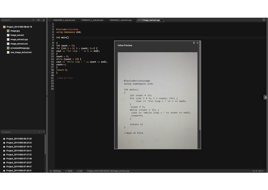Open Project_20141005-07-26-51
This screenshot has width=268, height=190.
pyautogui.click(x=19, y=151)
